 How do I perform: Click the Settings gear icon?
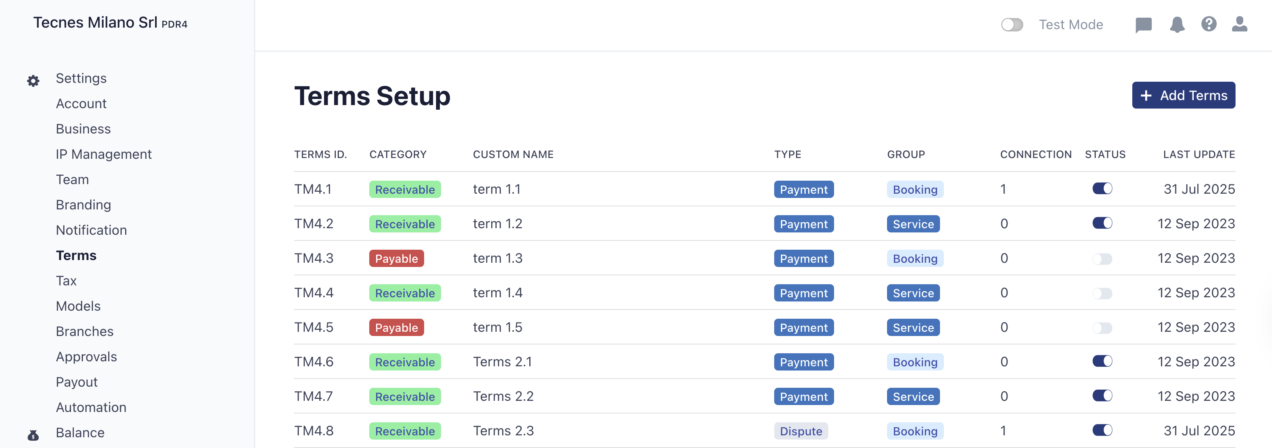(33, 81)
